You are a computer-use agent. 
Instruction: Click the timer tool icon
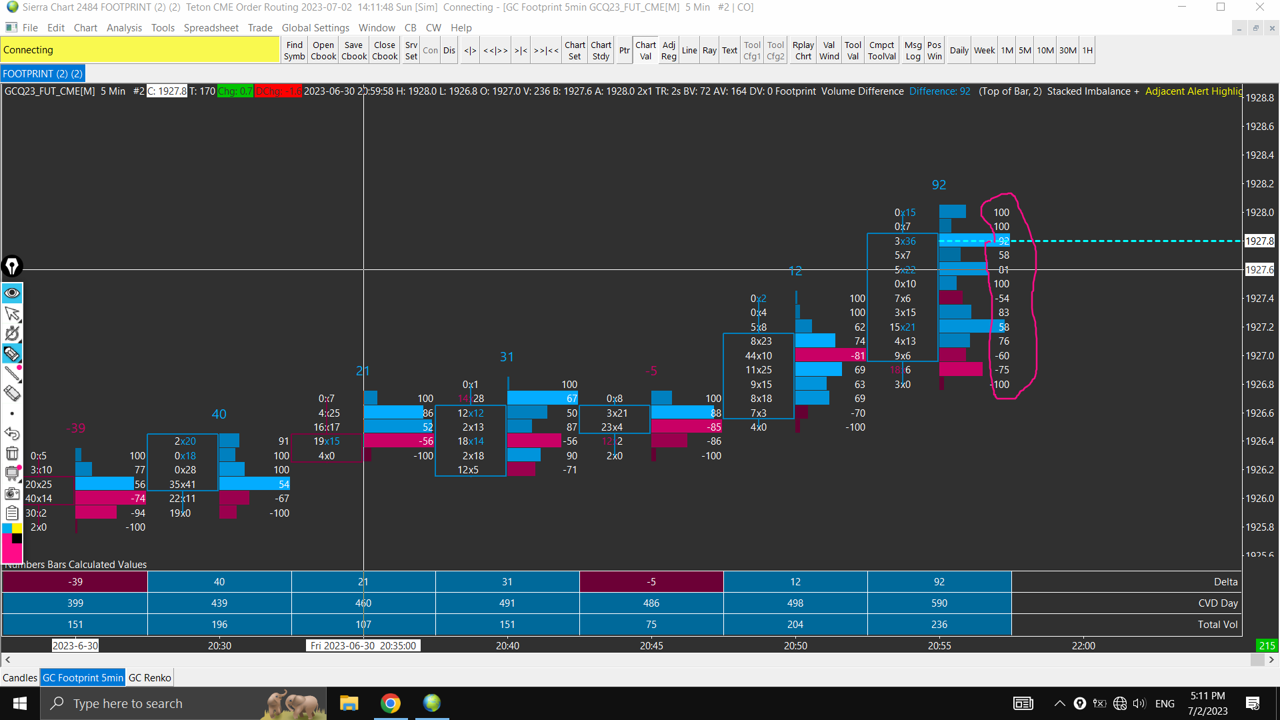click(x=12, y=333)
